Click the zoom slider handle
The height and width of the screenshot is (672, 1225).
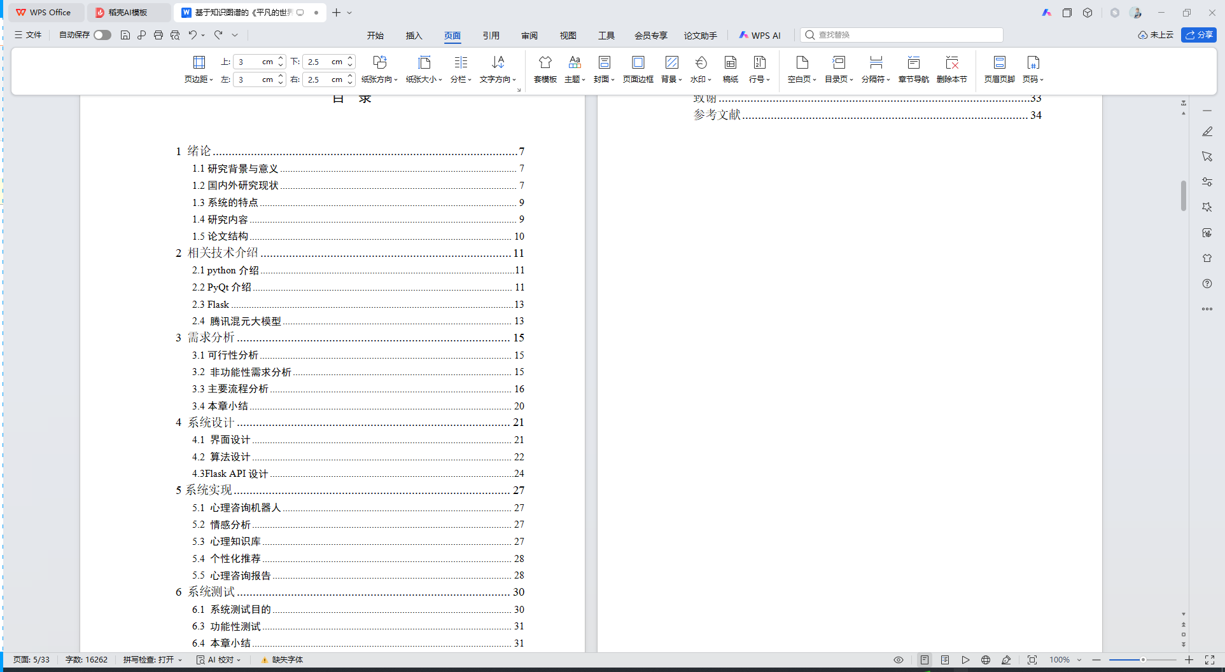[1143, 660]
